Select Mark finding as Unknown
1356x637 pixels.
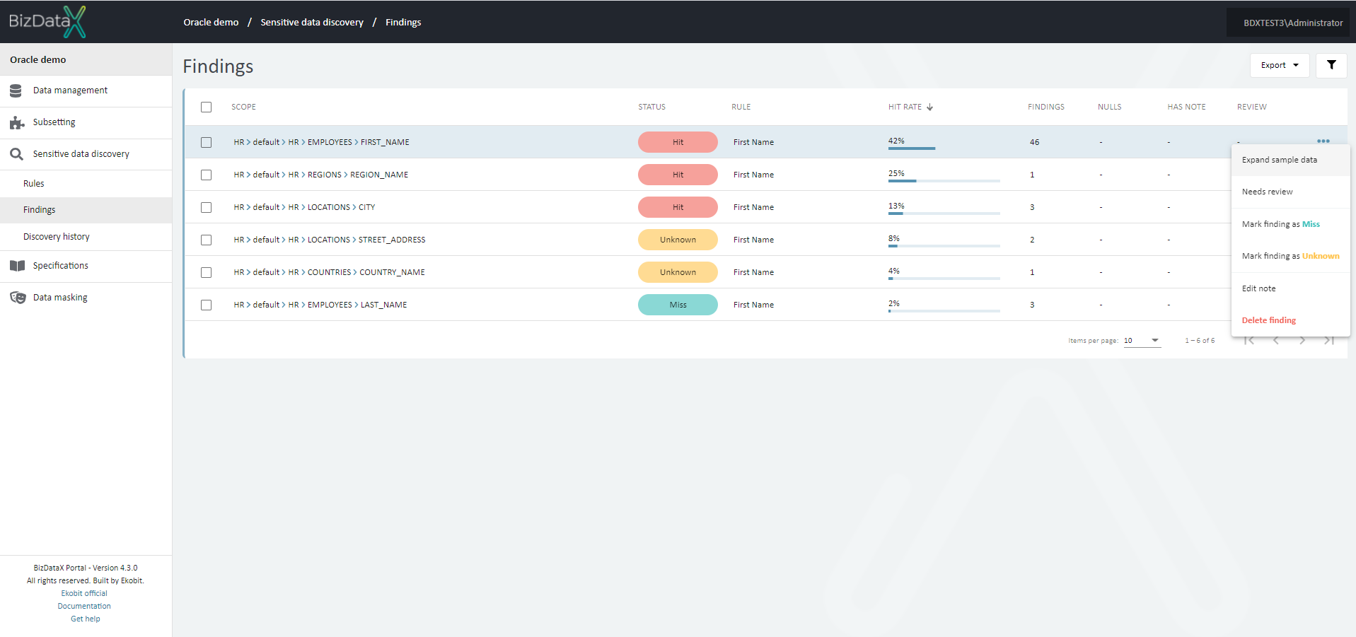click(1290, 256)
